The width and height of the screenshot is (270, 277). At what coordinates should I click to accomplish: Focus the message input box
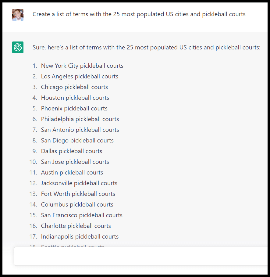pyautogui.click(x=140, y=256)
